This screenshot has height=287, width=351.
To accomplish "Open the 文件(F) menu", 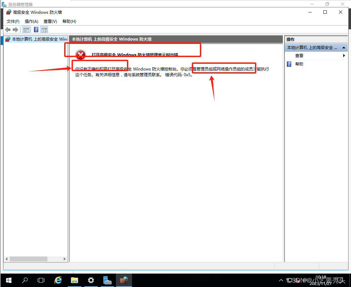I will [x=13, y=21].
